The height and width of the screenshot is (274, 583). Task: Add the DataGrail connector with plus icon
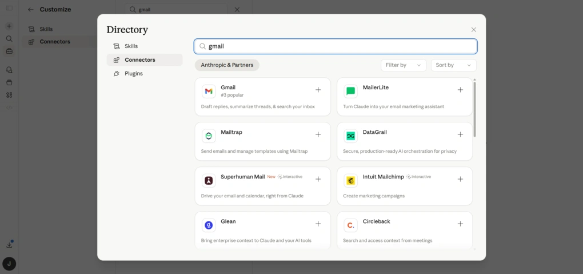pyautogui.click(x=460, y=134)
